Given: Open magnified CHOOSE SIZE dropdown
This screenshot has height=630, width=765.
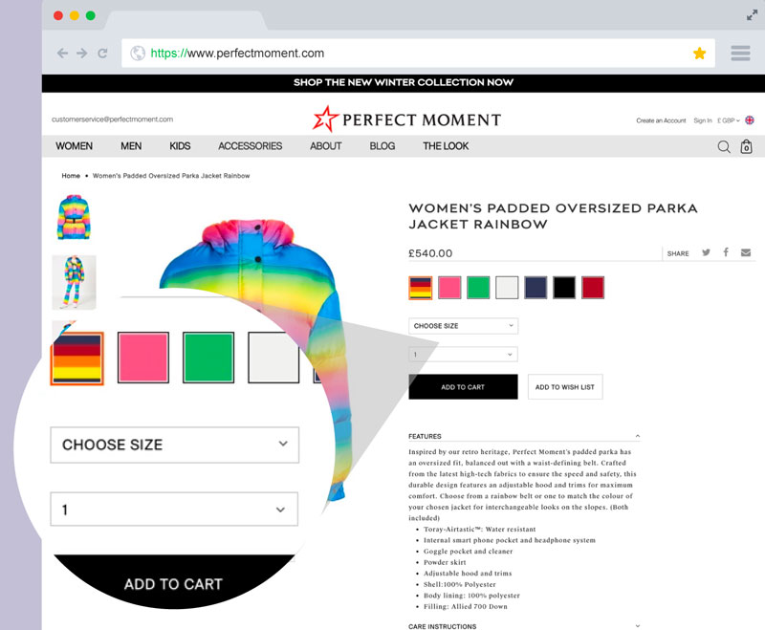Looking at the screenshot, I should (x=175, y=445).
